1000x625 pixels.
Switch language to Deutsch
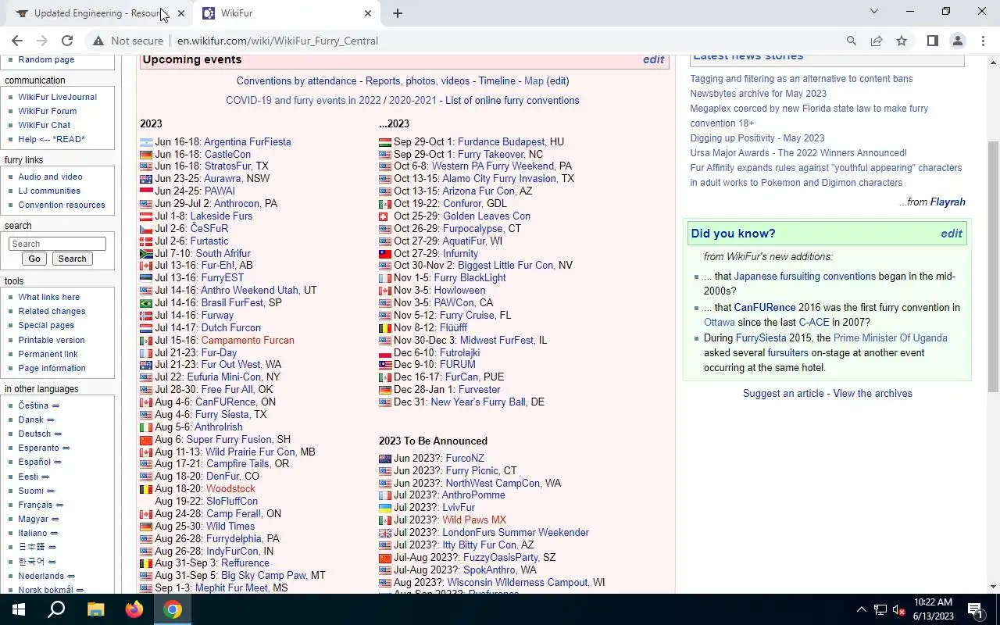[34, 434]
